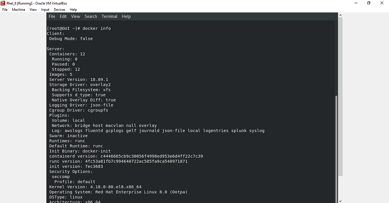
Task: Open the VirtualBox View menu
Action: pos(33,9)
